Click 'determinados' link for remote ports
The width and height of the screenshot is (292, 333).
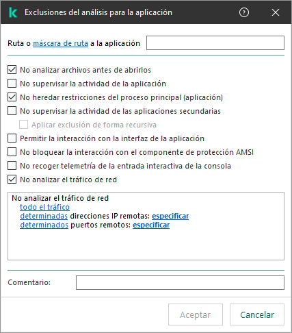pyautogui.click(x=44, y=225)
